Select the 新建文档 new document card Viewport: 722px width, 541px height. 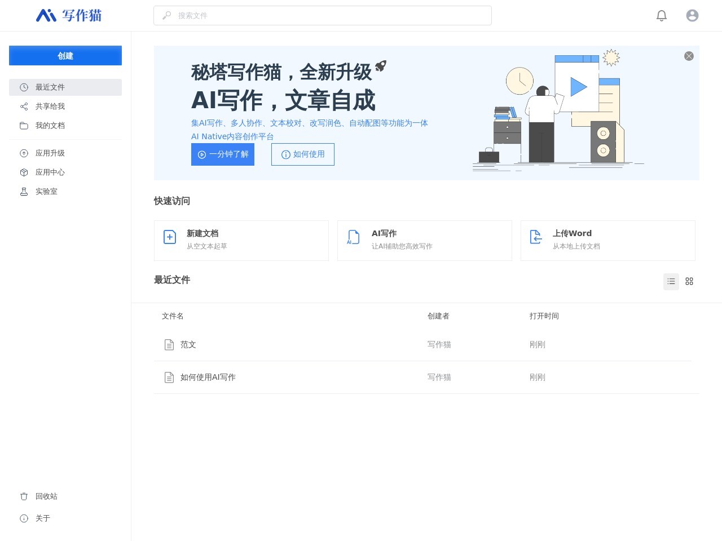pyautogui.click(x=241, y=240)
